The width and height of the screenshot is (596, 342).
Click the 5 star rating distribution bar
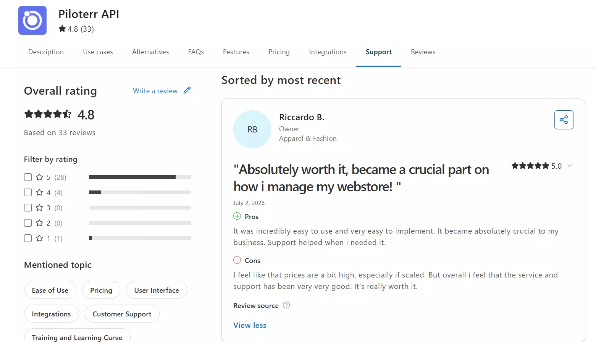point(140,177)
